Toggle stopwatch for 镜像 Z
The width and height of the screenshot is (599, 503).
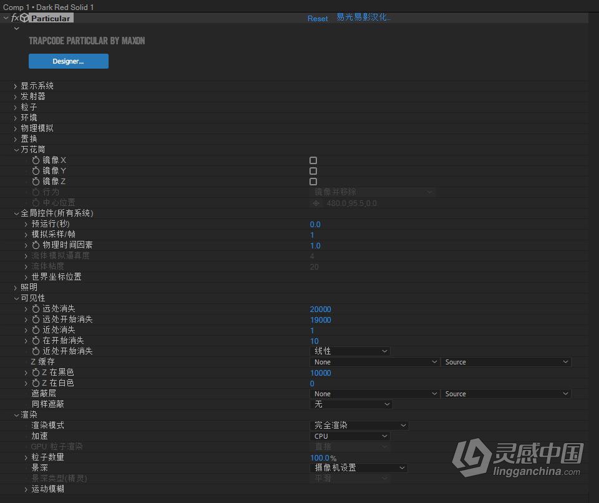point(36,182)
